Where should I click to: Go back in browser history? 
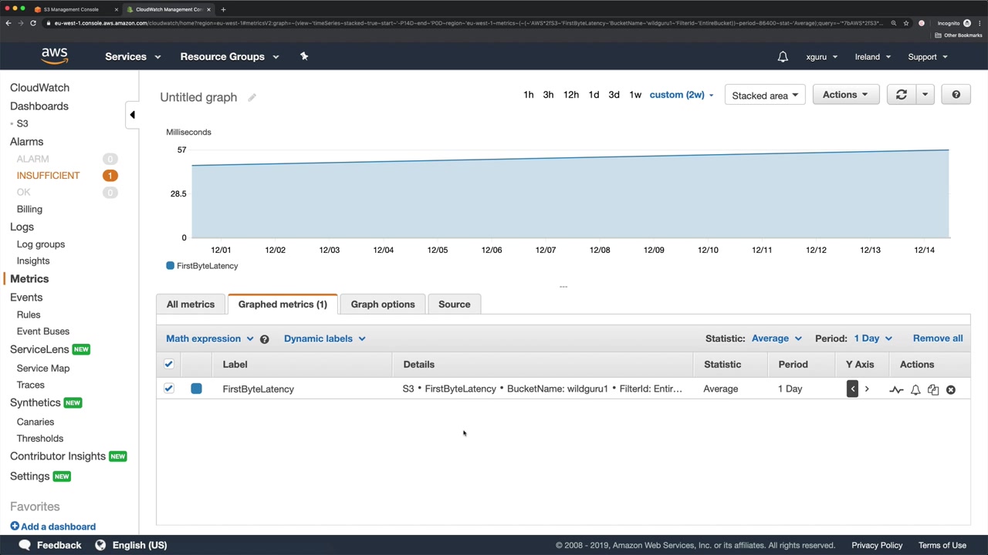pyautogui.click(x=8, y=23)
